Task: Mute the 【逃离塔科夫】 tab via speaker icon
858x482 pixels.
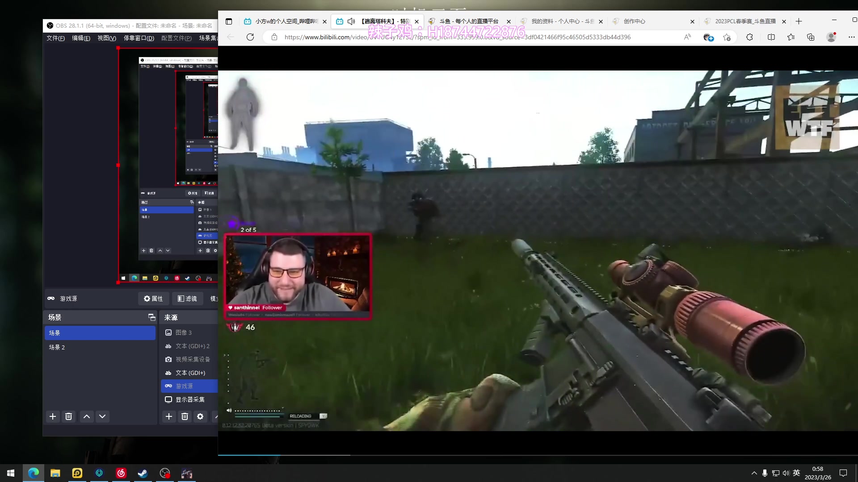Action: 351,21
